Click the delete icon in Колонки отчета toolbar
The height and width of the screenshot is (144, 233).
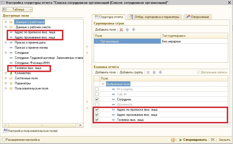click(148, 72)
